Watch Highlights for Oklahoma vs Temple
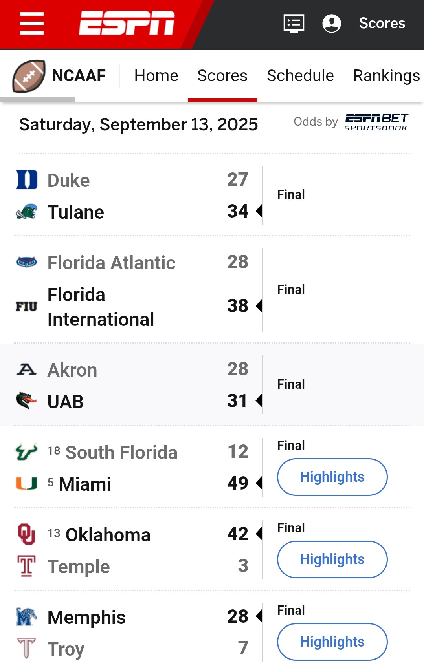 click(332, 559)
